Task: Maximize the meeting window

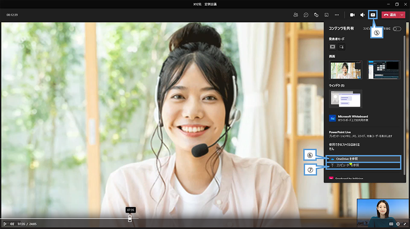Action: [397, 4]
